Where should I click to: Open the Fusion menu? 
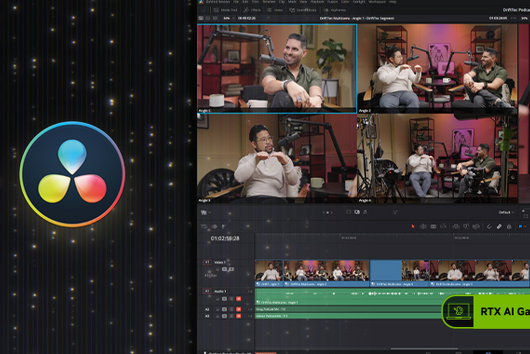point(332,2)
